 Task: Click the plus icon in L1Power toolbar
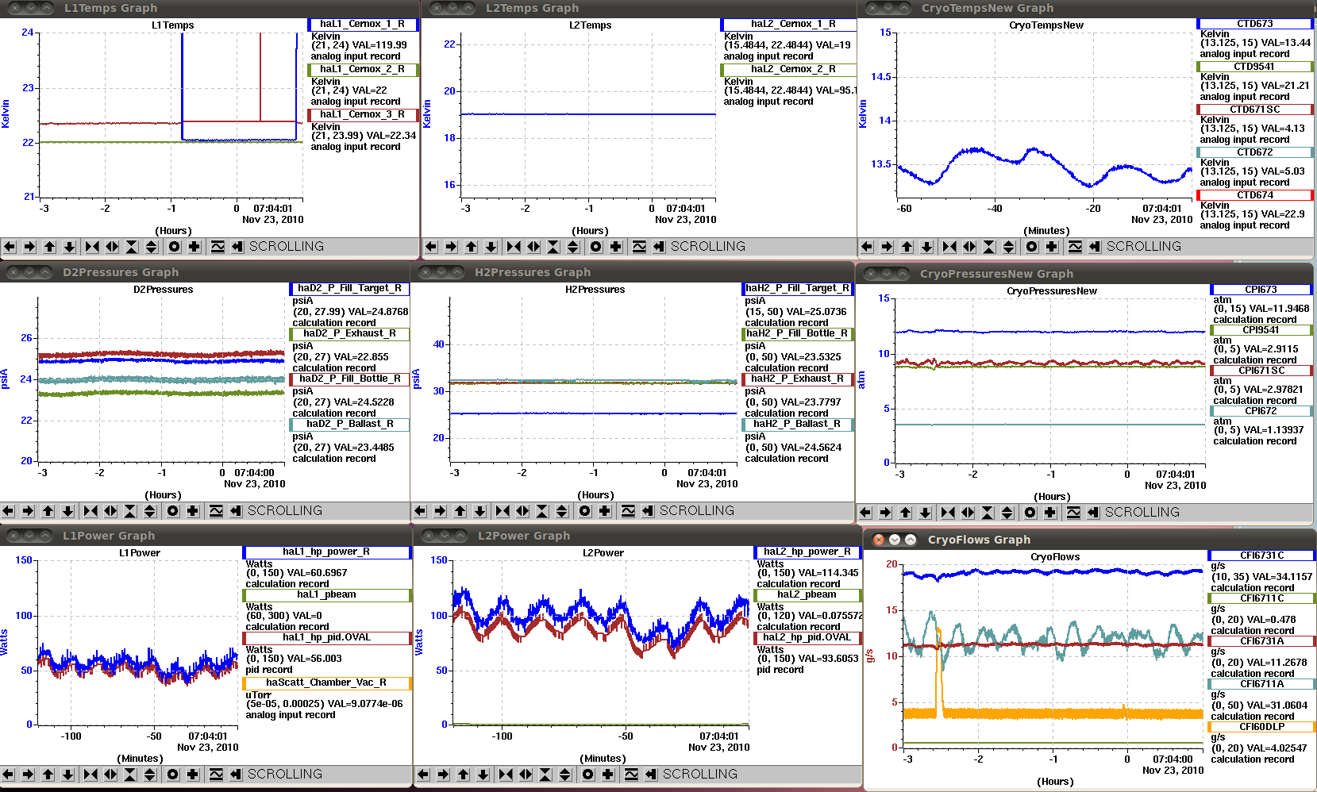point(193,775)
